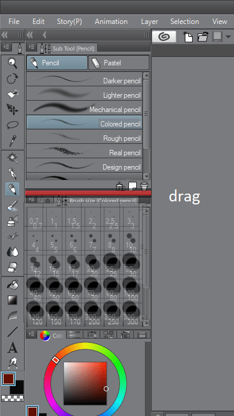Select brush size 30 preset
234x416 pixels.
(133, 266)
